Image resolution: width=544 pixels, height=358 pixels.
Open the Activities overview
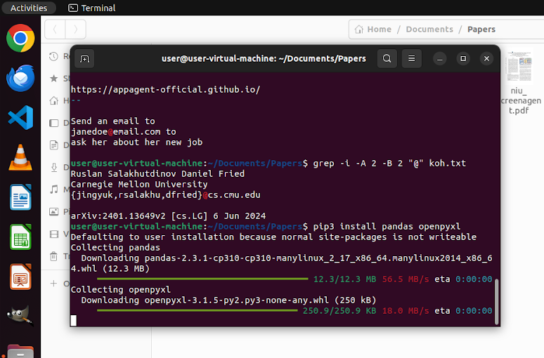[29, 8]
